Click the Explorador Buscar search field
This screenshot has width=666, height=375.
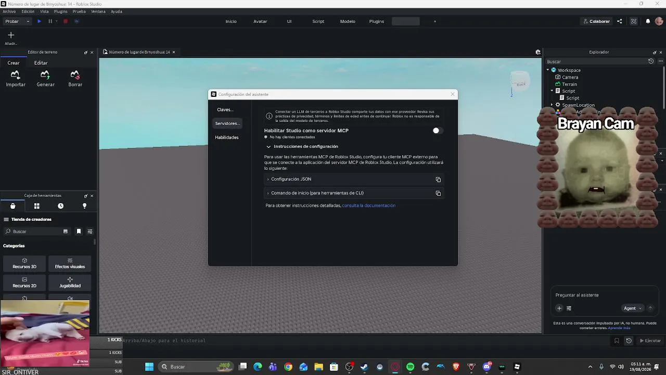click(x=596, y=61)
